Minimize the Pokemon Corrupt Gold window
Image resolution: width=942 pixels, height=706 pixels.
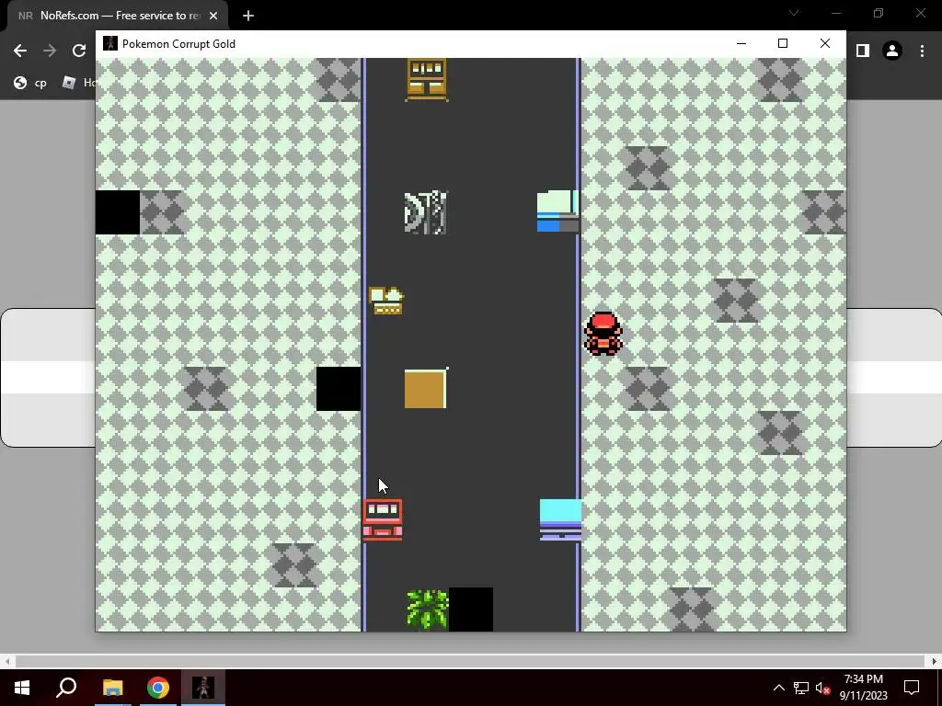tap(741, 43)
